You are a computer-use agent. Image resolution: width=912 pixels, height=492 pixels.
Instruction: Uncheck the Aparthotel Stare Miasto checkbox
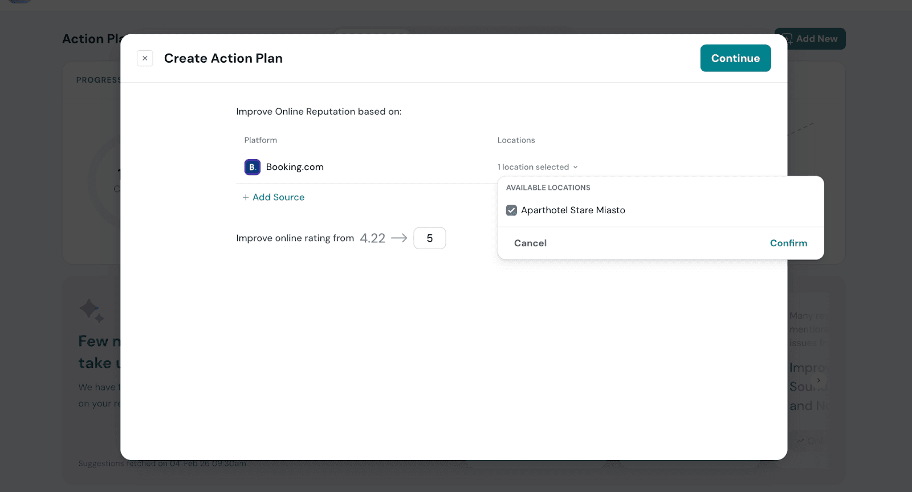click(511, 210)
